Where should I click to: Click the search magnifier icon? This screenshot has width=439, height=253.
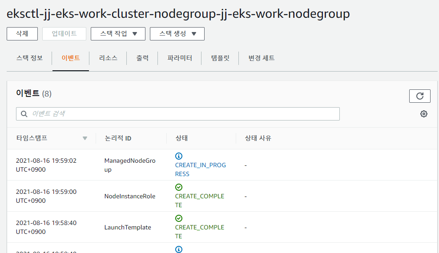(24, 114)
